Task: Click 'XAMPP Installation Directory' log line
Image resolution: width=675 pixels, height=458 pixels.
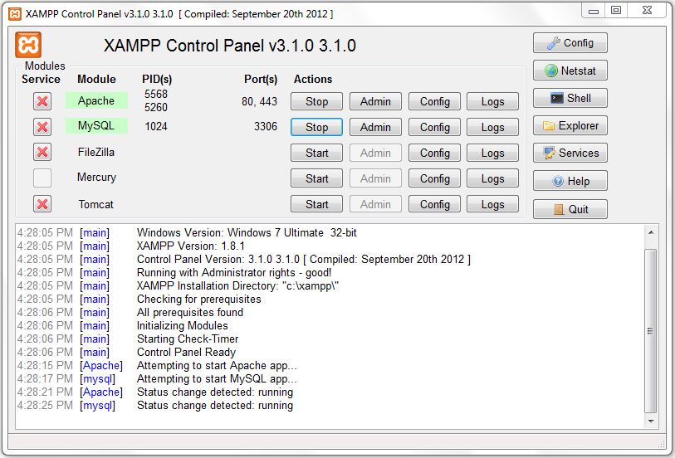Action: click(x=237, y=286)
